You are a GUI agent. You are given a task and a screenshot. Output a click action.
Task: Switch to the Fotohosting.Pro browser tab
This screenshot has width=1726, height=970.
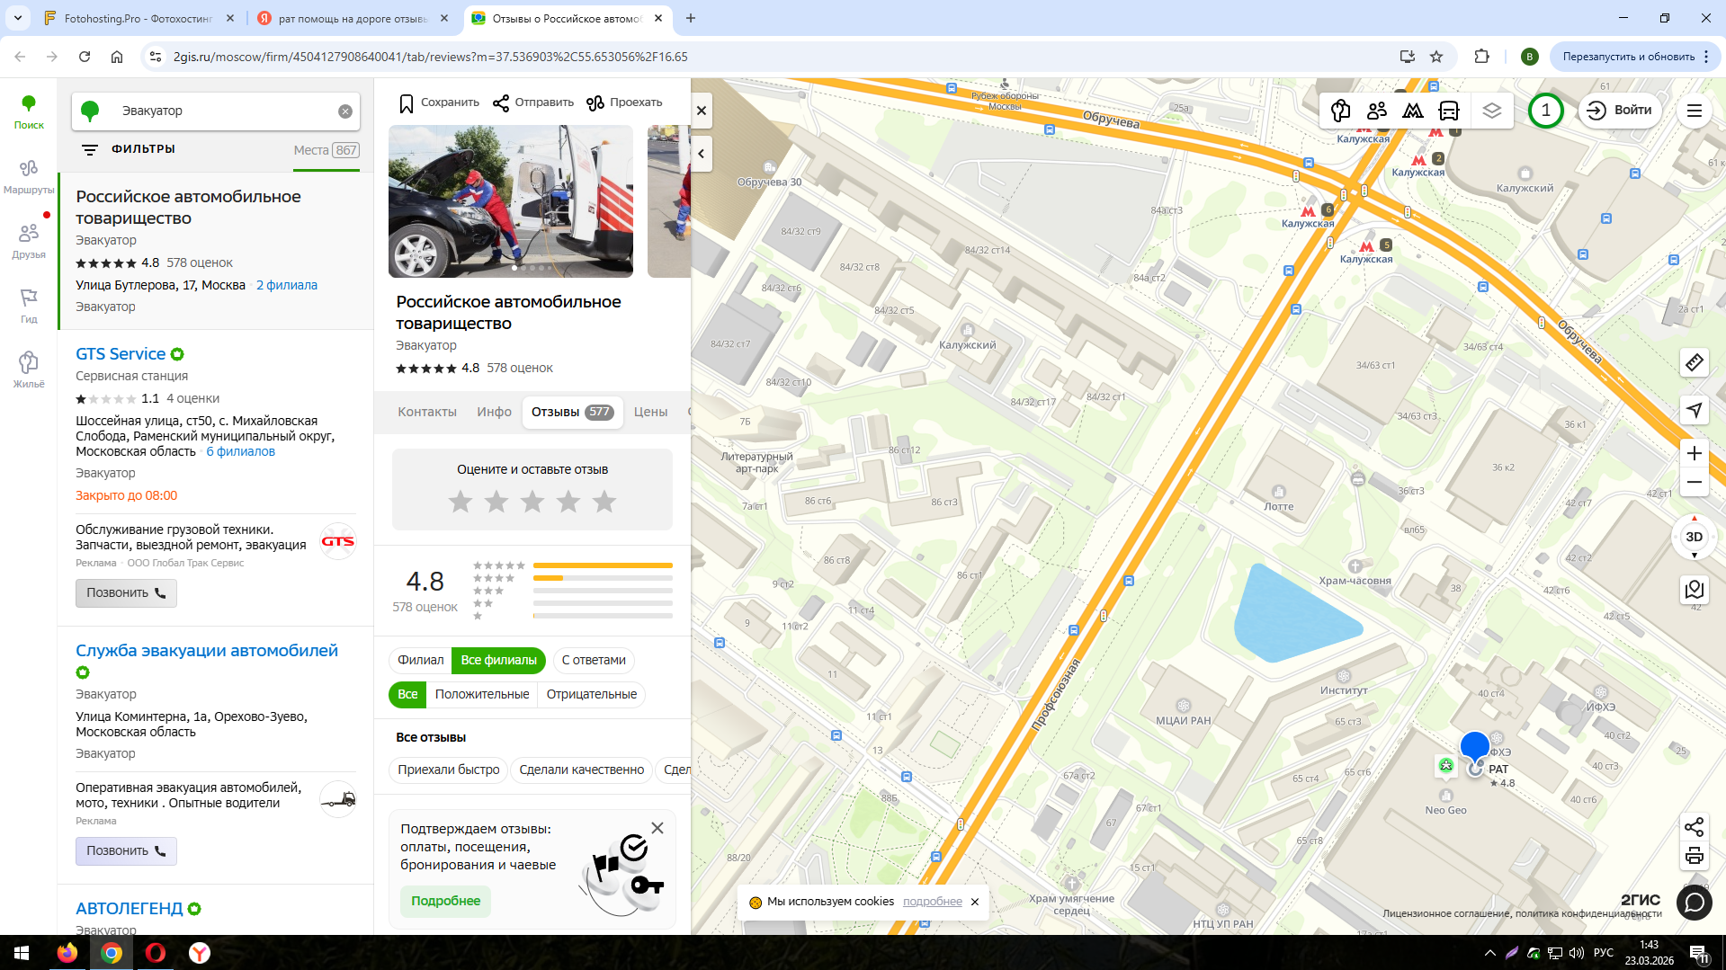tap(139, 18)
